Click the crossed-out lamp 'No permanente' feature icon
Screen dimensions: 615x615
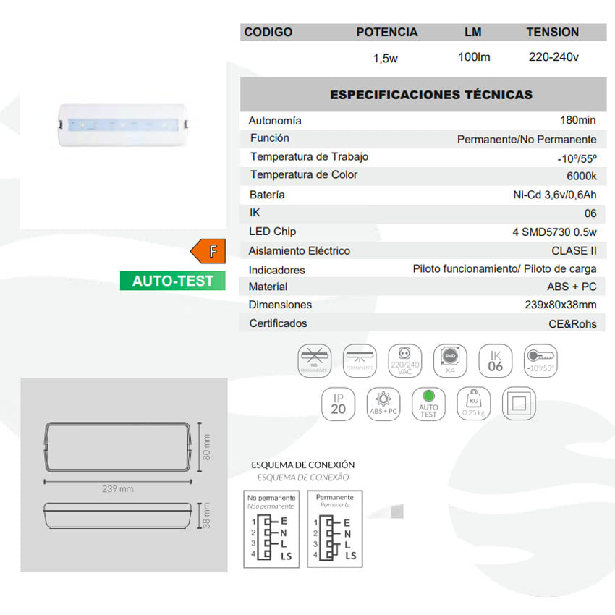tap(315, 361)
